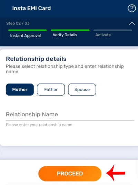Select Mother relationship type
The height and width of the screenshot is (185, 138).
20,89
